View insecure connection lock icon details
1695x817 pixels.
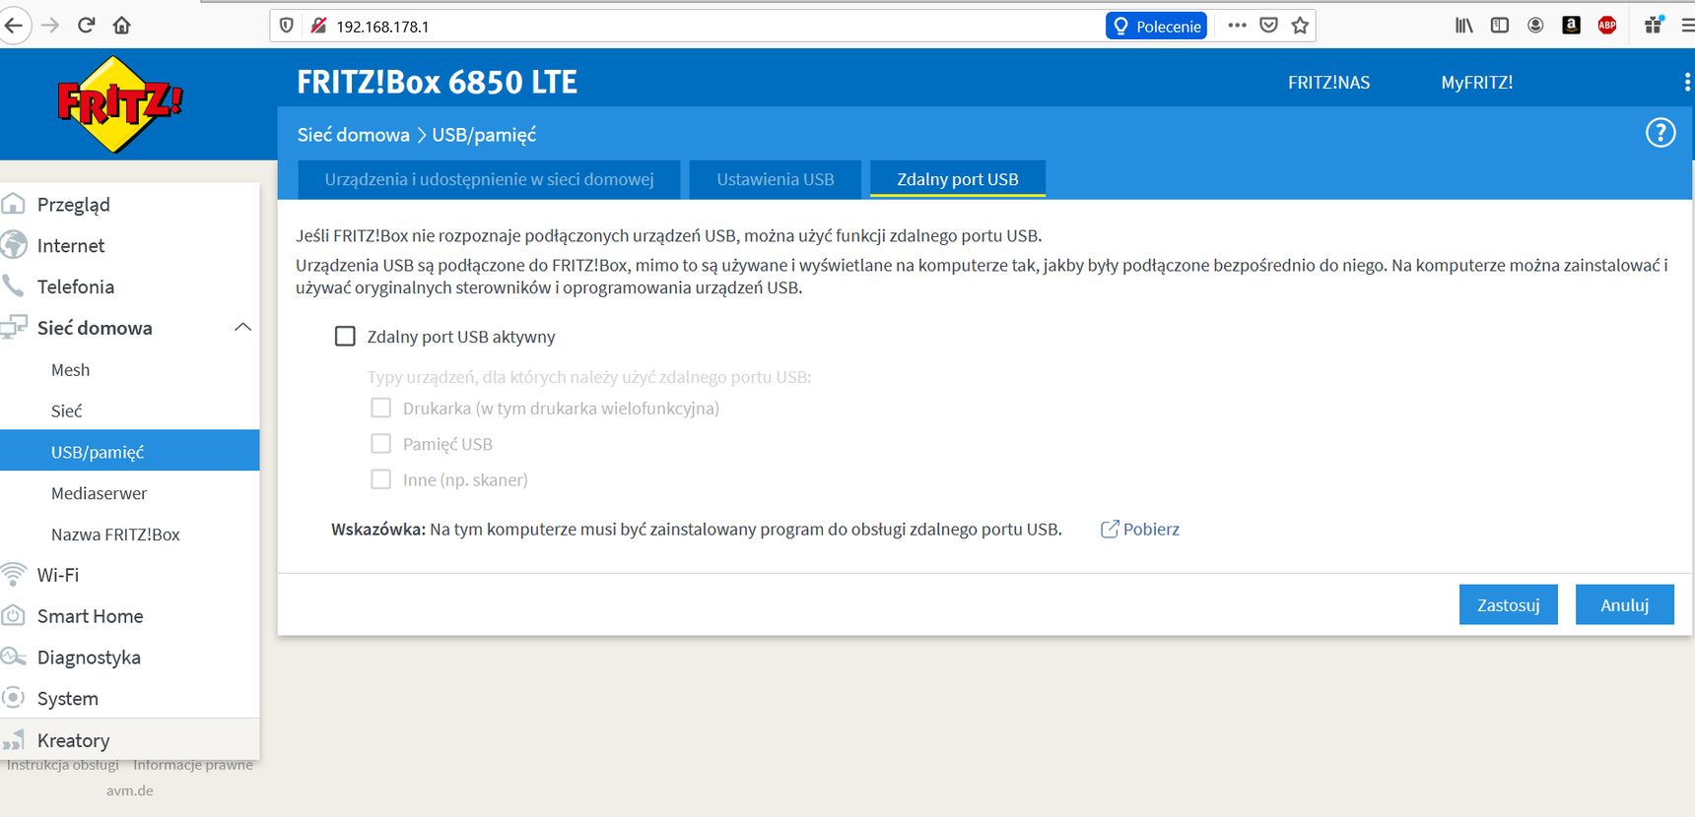click(x=317, y=26)
